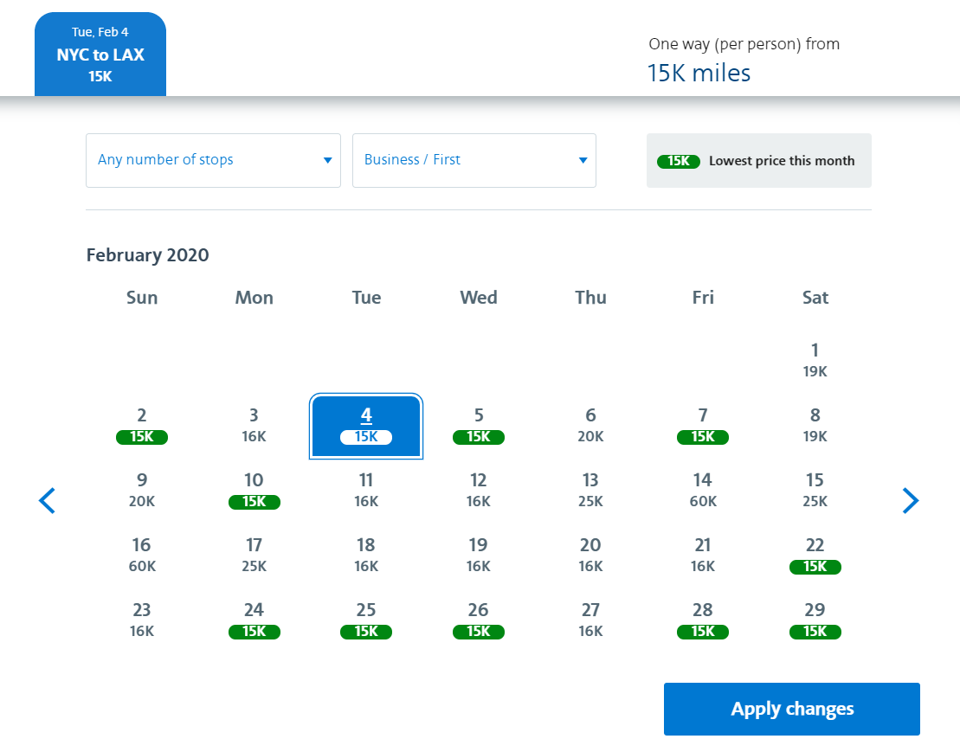
Task: Pick February 11 with 16K fare
Action: tap(366, 491)
